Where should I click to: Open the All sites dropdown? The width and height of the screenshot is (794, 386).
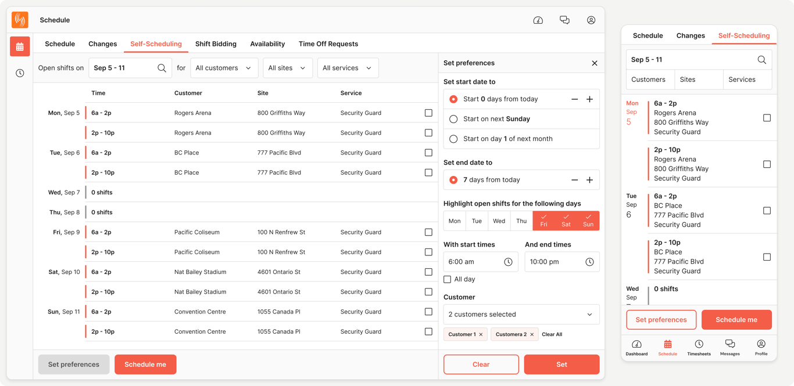tap(288, 68)
